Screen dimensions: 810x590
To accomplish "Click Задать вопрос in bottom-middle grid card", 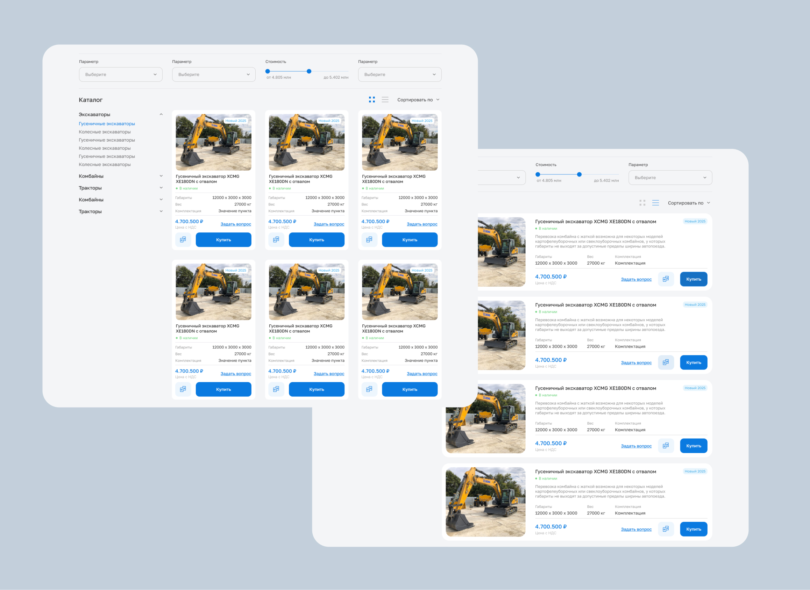I will 329,374.
